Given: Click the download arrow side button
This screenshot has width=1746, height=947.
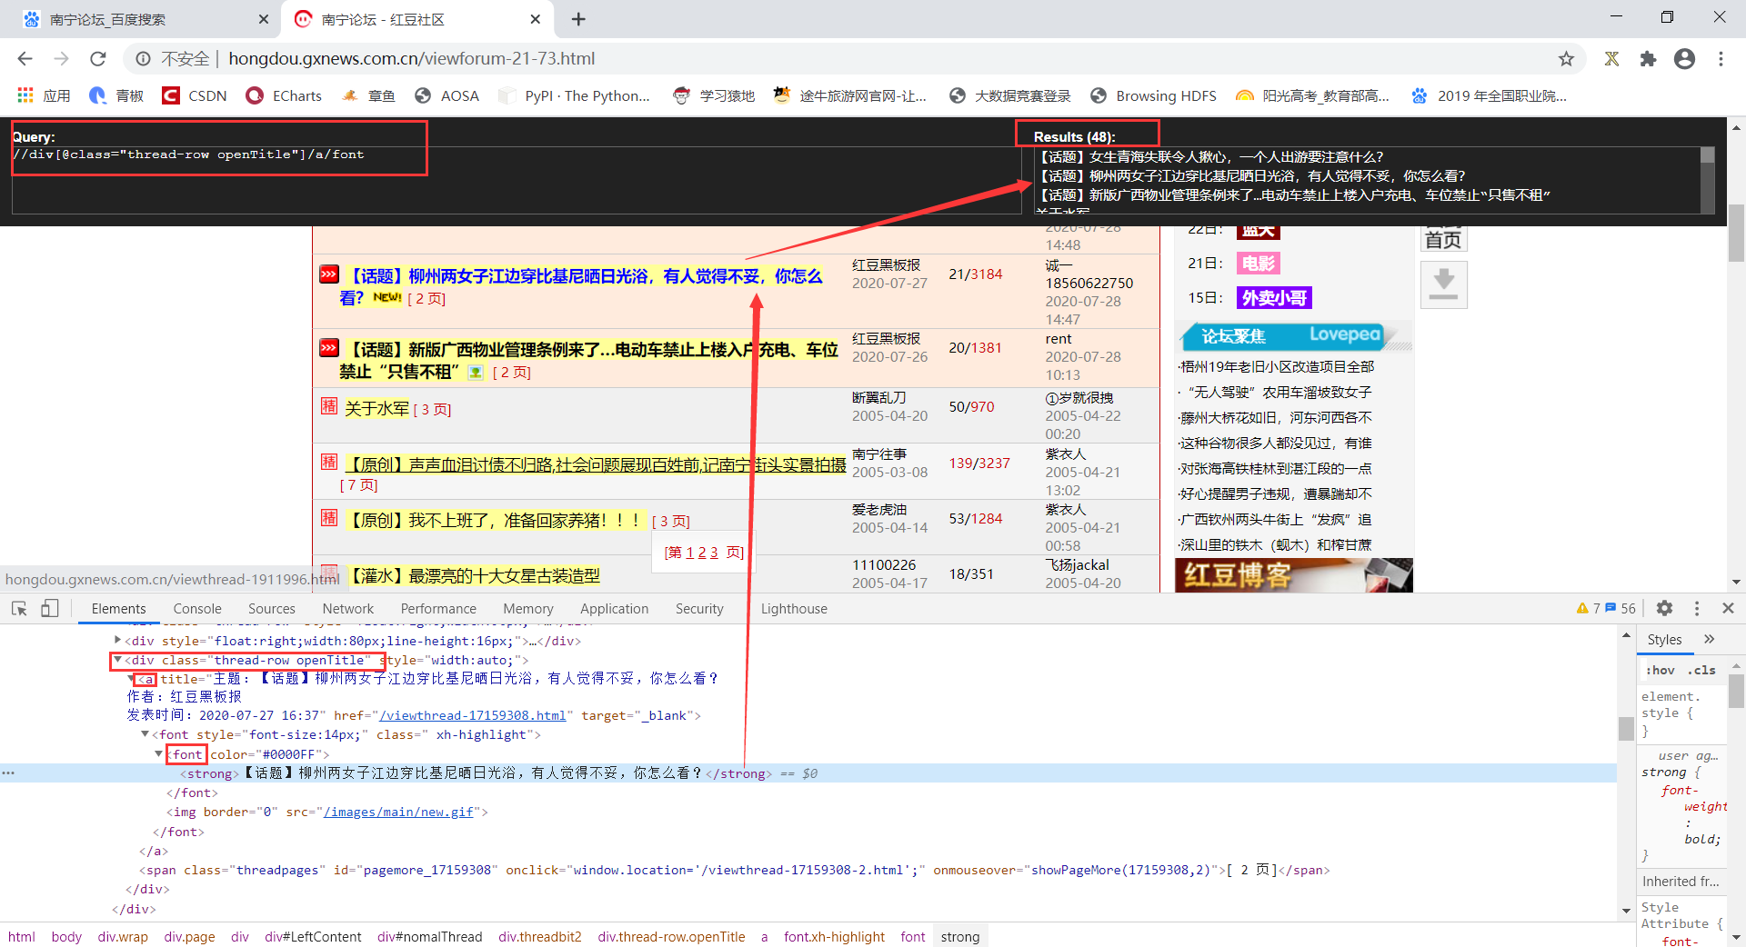Looking at the screenshot, I should [x=1443, y=284].
